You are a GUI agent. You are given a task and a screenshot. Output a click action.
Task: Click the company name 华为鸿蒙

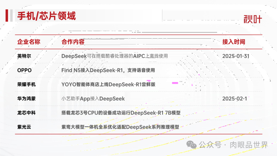26,99
